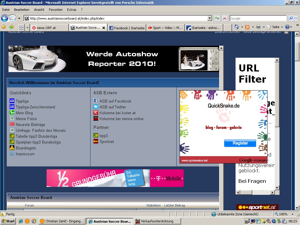
Task: Open Kolumne bei vienna online link
Action: coord(122,119)
